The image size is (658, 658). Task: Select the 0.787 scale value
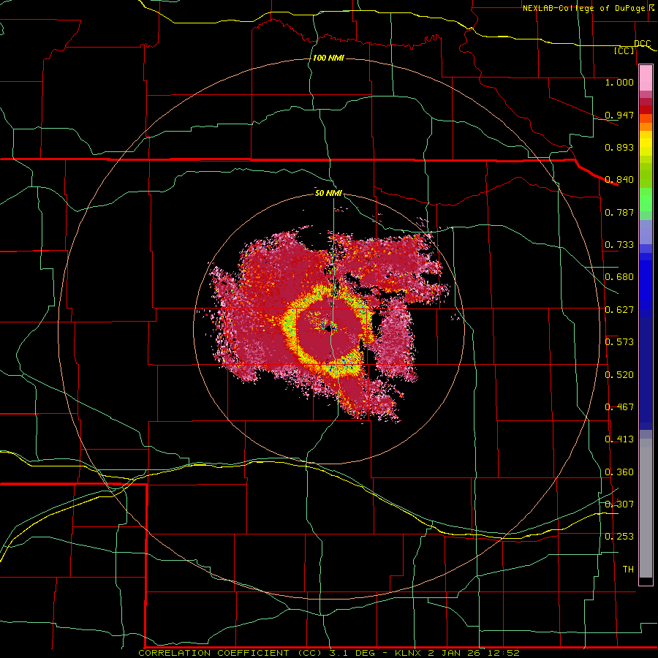(x=619, y=212)
